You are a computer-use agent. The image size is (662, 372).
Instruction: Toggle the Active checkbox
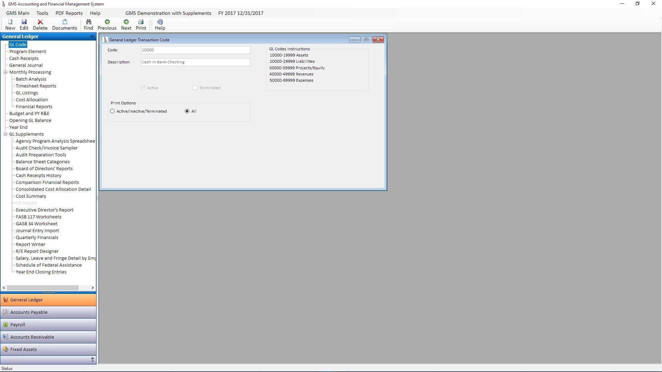click(x=143, y=88)
